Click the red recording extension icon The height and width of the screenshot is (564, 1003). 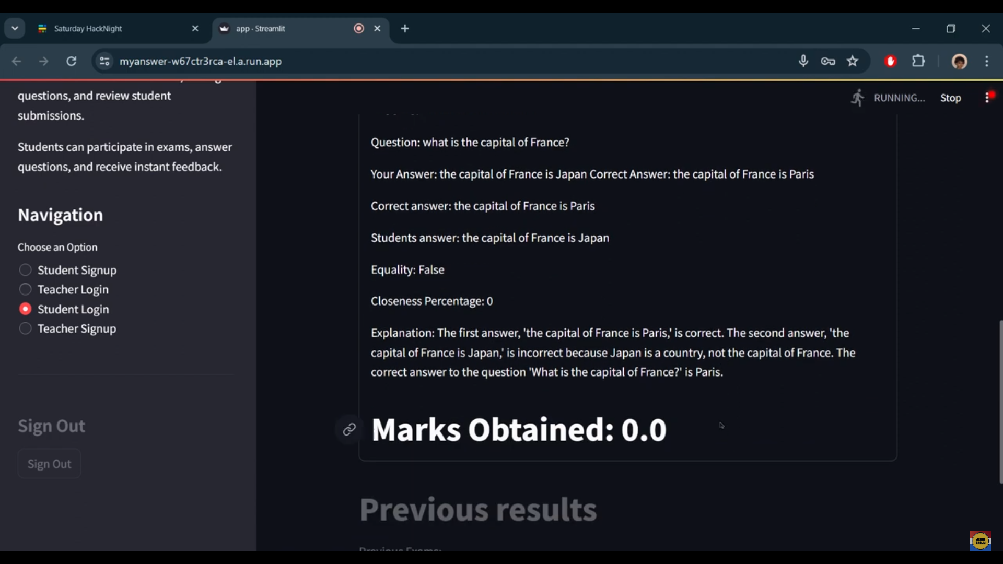pos(891,61)
